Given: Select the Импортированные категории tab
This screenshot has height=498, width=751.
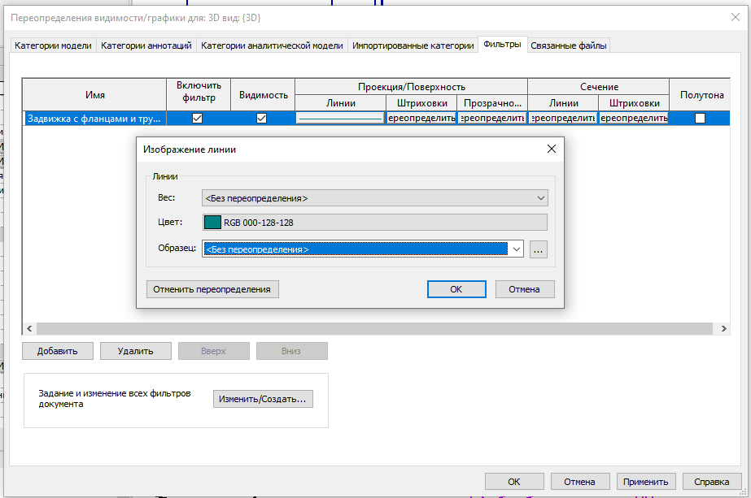Looking at the screenshot, I should coord(412,45).
